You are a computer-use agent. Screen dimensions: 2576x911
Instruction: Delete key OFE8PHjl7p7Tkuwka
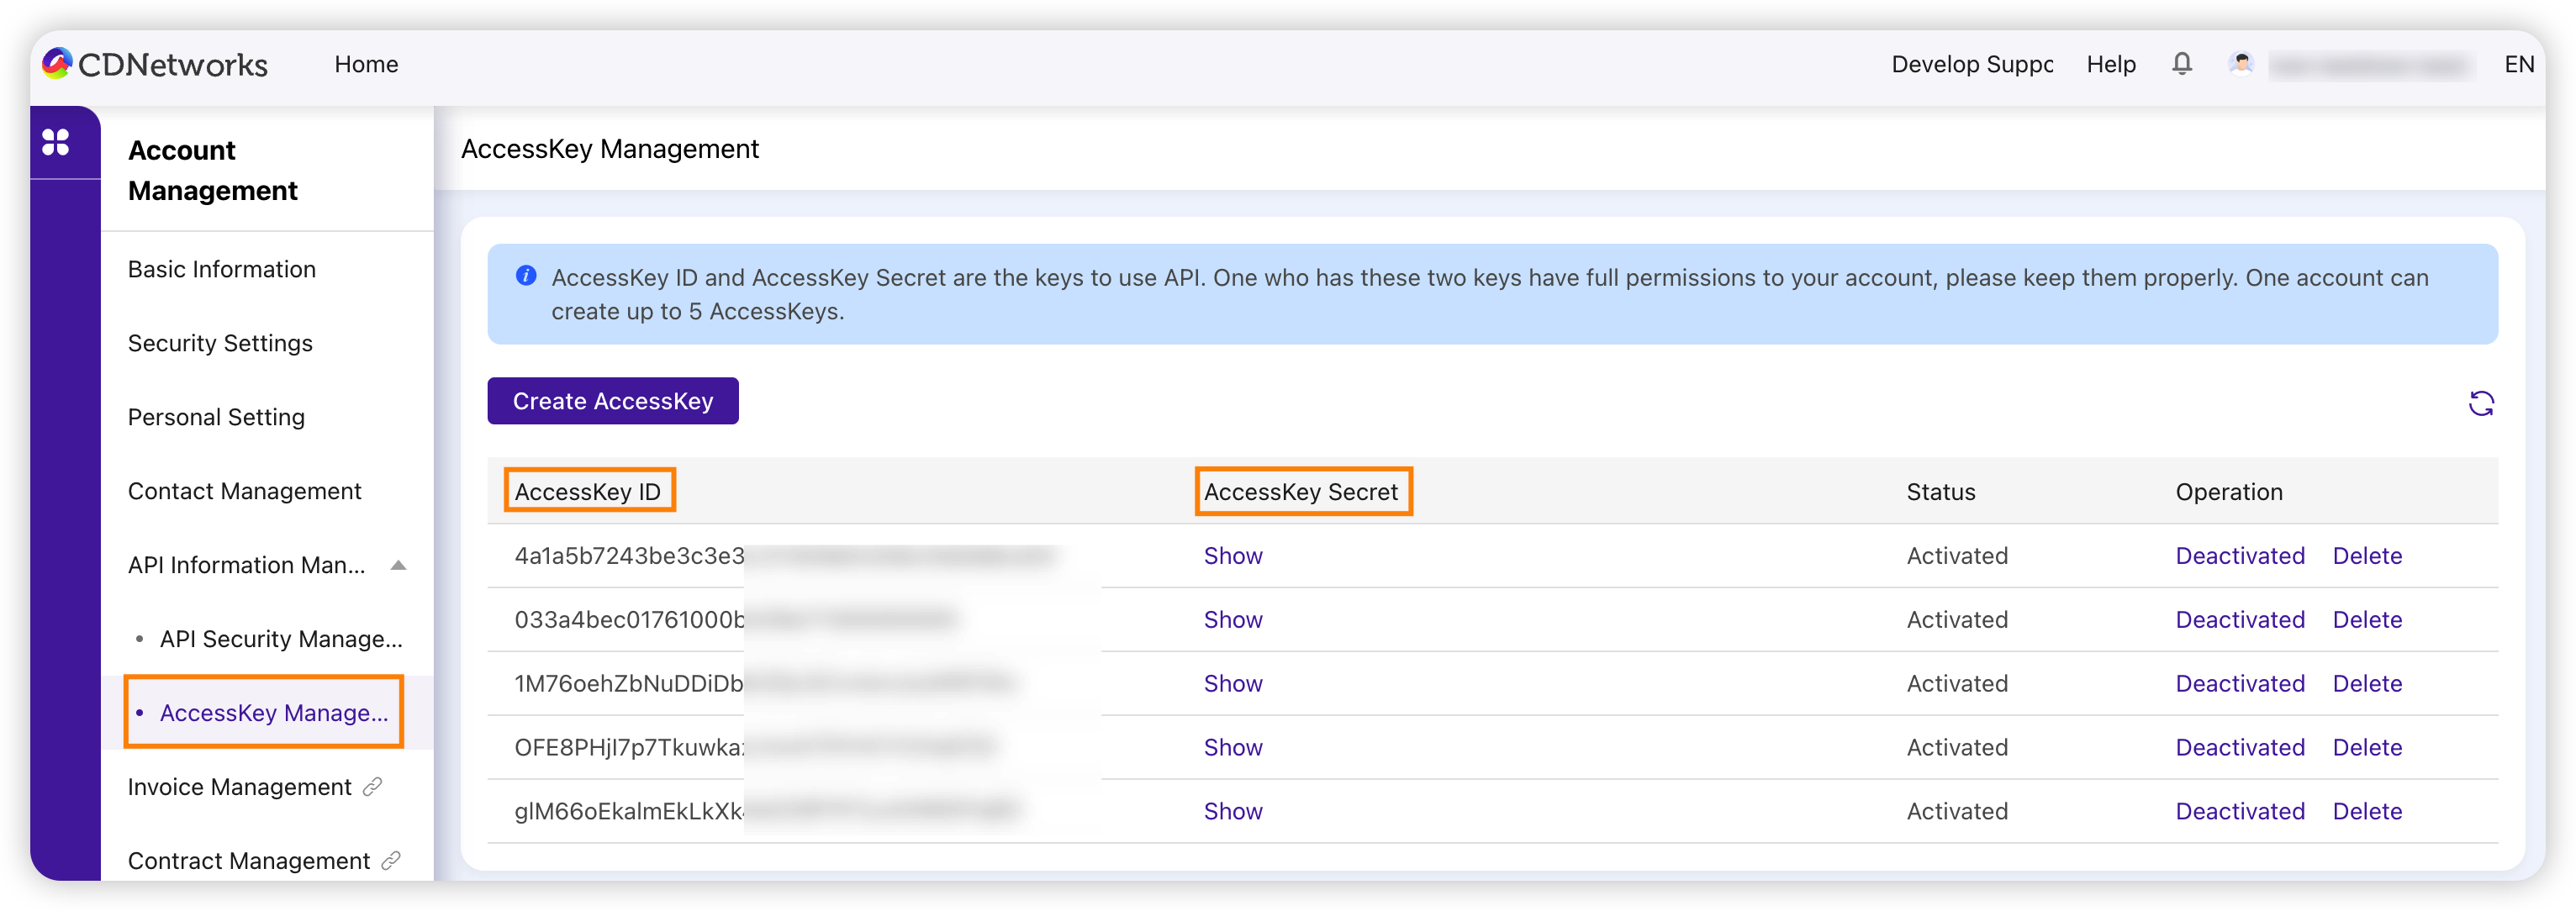pyautogui.click(x=2367, y=748)
